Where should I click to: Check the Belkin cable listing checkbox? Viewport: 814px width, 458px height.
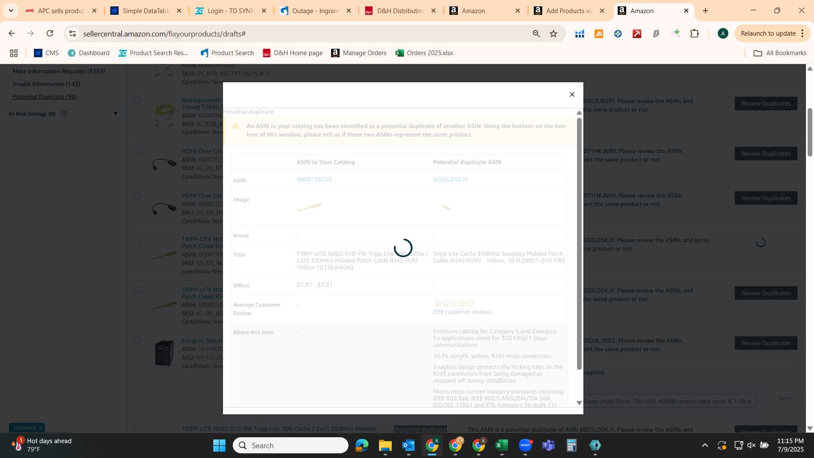pyautogui.click(x=137, y=101)
